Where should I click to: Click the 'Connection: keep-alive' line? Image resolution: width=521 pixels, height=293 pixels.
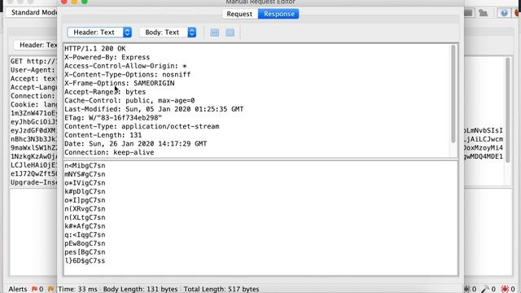109,152
